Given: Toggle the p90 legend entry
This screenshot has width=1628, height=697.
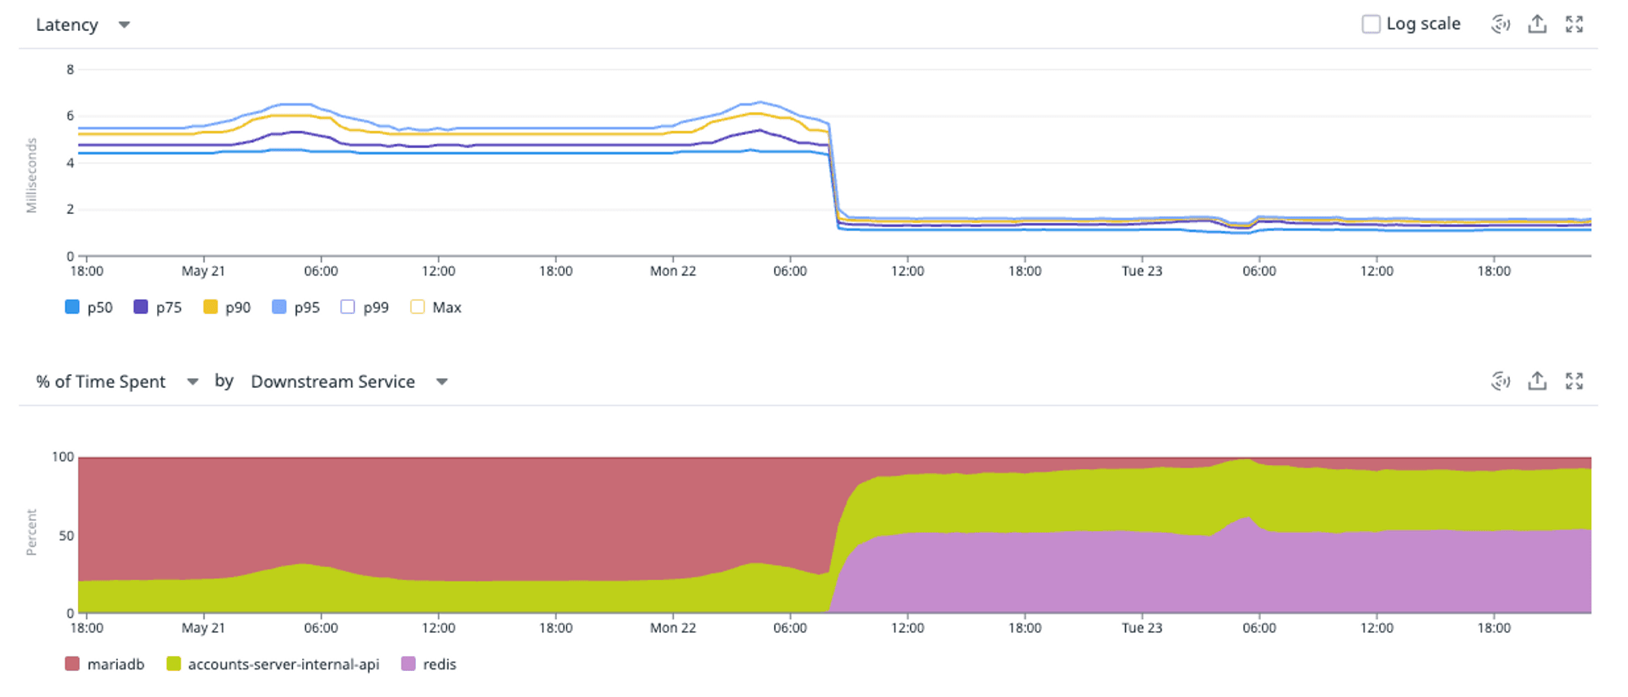Looking at the screenshot, I should coord(226,307).
